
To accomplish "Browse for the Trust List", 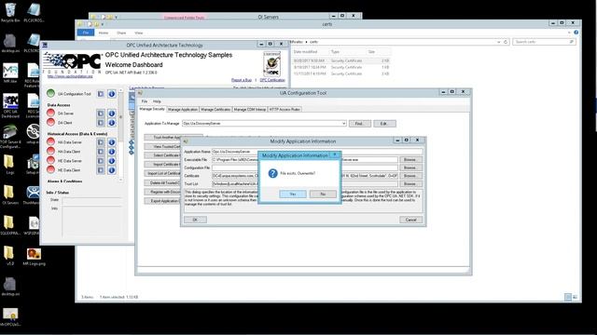I will 410,184.
